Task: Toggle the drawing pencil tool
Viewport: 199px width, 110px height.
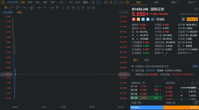Action: tap(111, 2)
